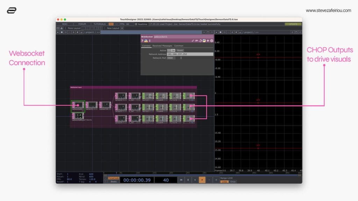This screenshot has height=201, width=358.
Task: Click the left pane bookmark star icon
Action: pyautogui.click(x=77, y=32)
